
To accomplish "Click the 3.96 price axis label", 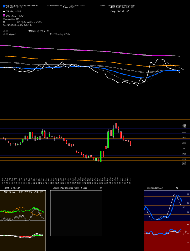I will click(x=184, y=138).
